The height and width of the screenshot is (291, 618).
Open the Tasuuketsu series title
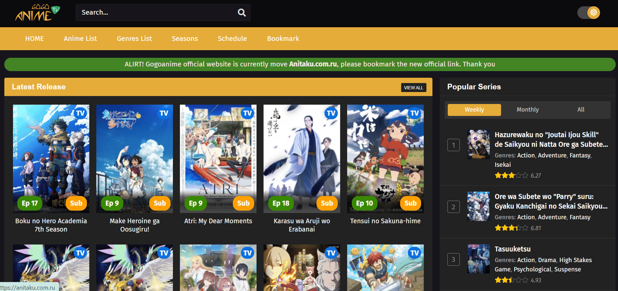click(513, 249)
